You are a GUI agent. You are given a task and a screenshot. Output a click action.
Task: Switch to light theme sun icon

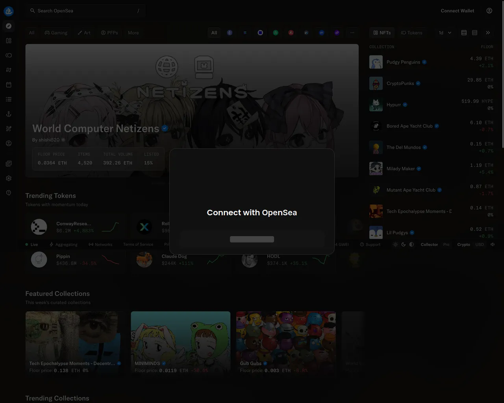(x=395, y=244)
